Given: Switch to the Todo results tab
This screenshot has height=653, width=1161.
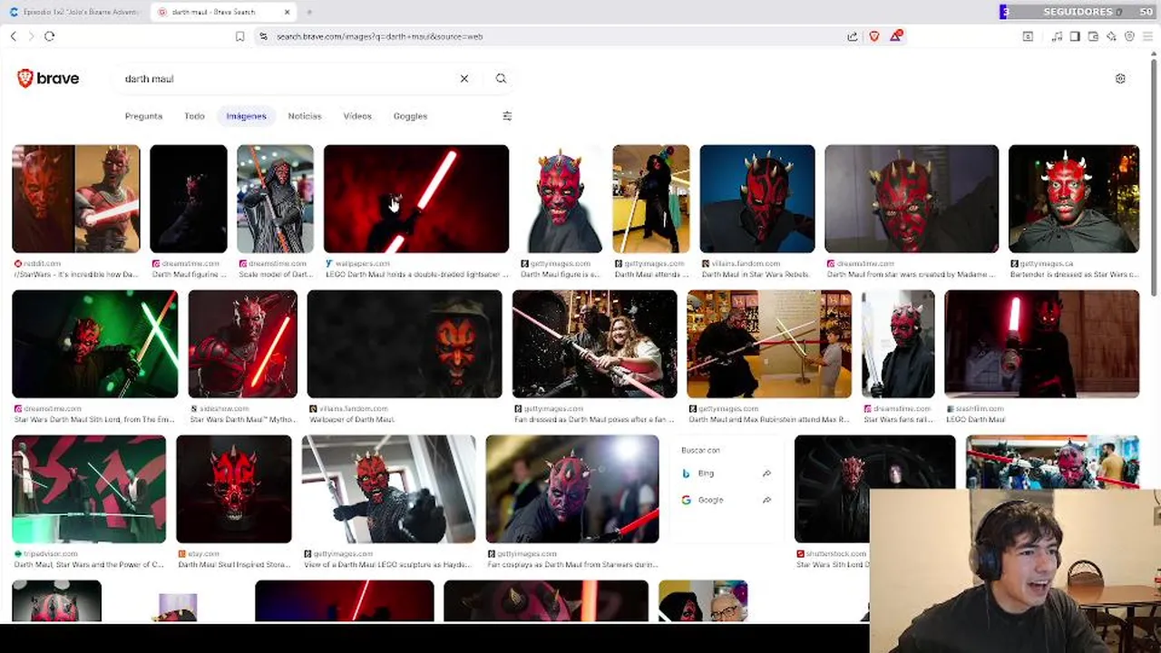Looking at the screenshot, I should pos(194,116).
